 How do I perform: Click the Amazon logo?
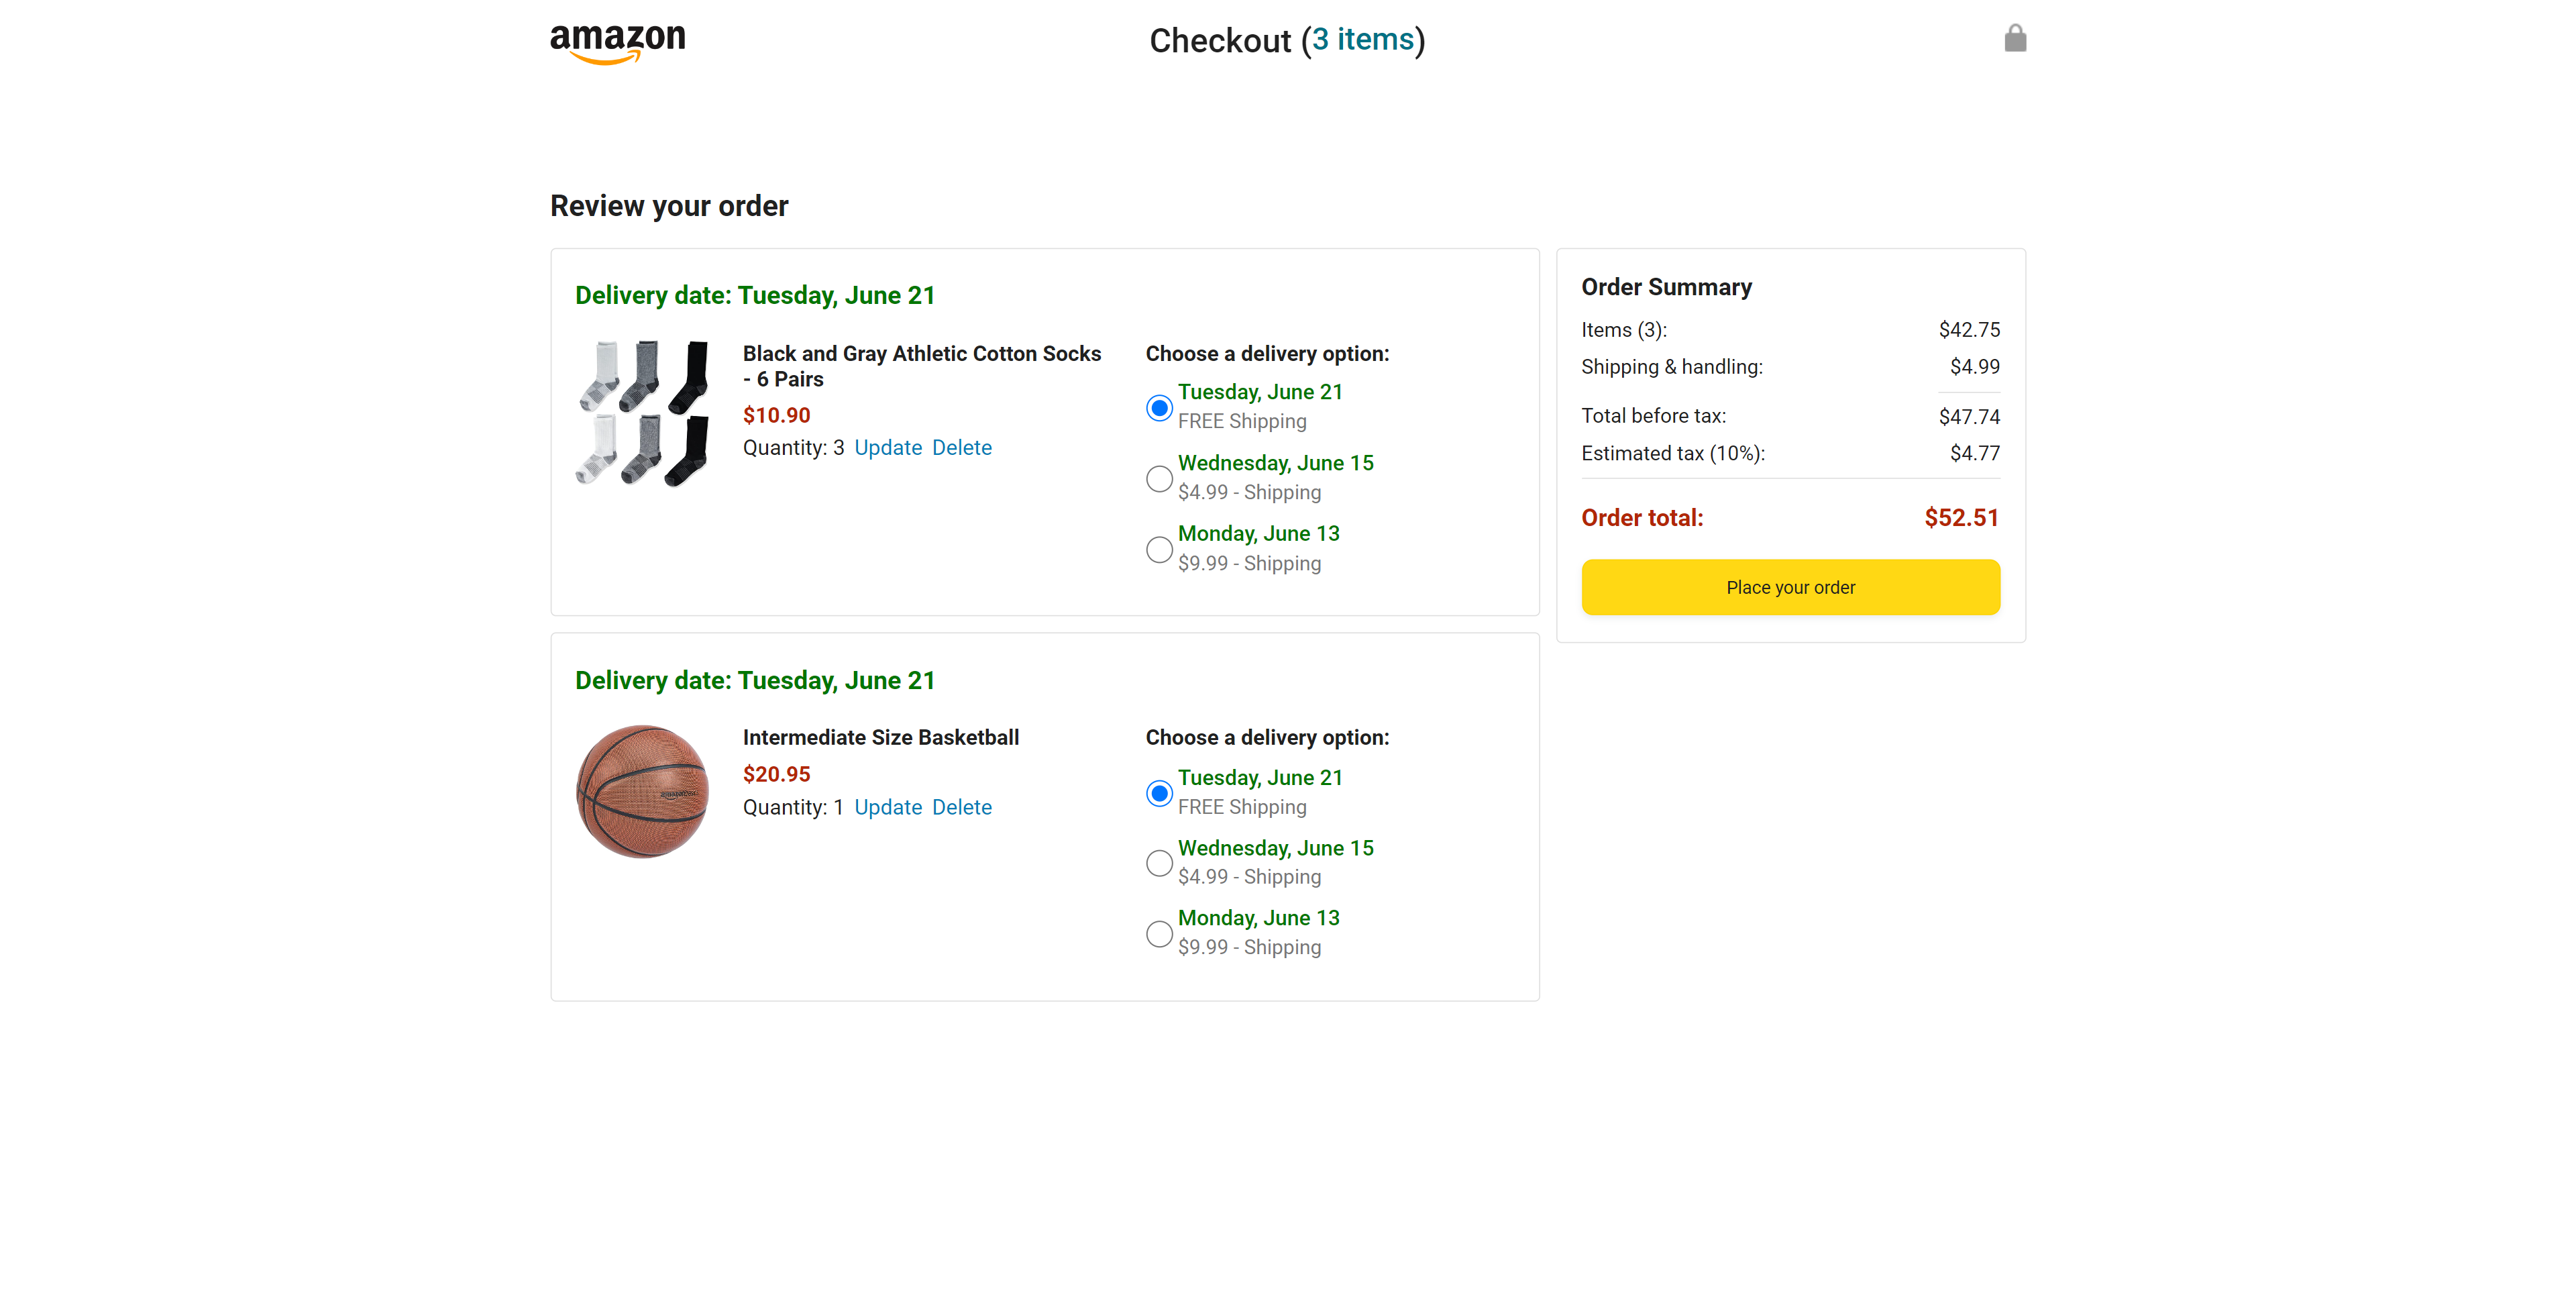pyautogui.click(x=618, y=42)
